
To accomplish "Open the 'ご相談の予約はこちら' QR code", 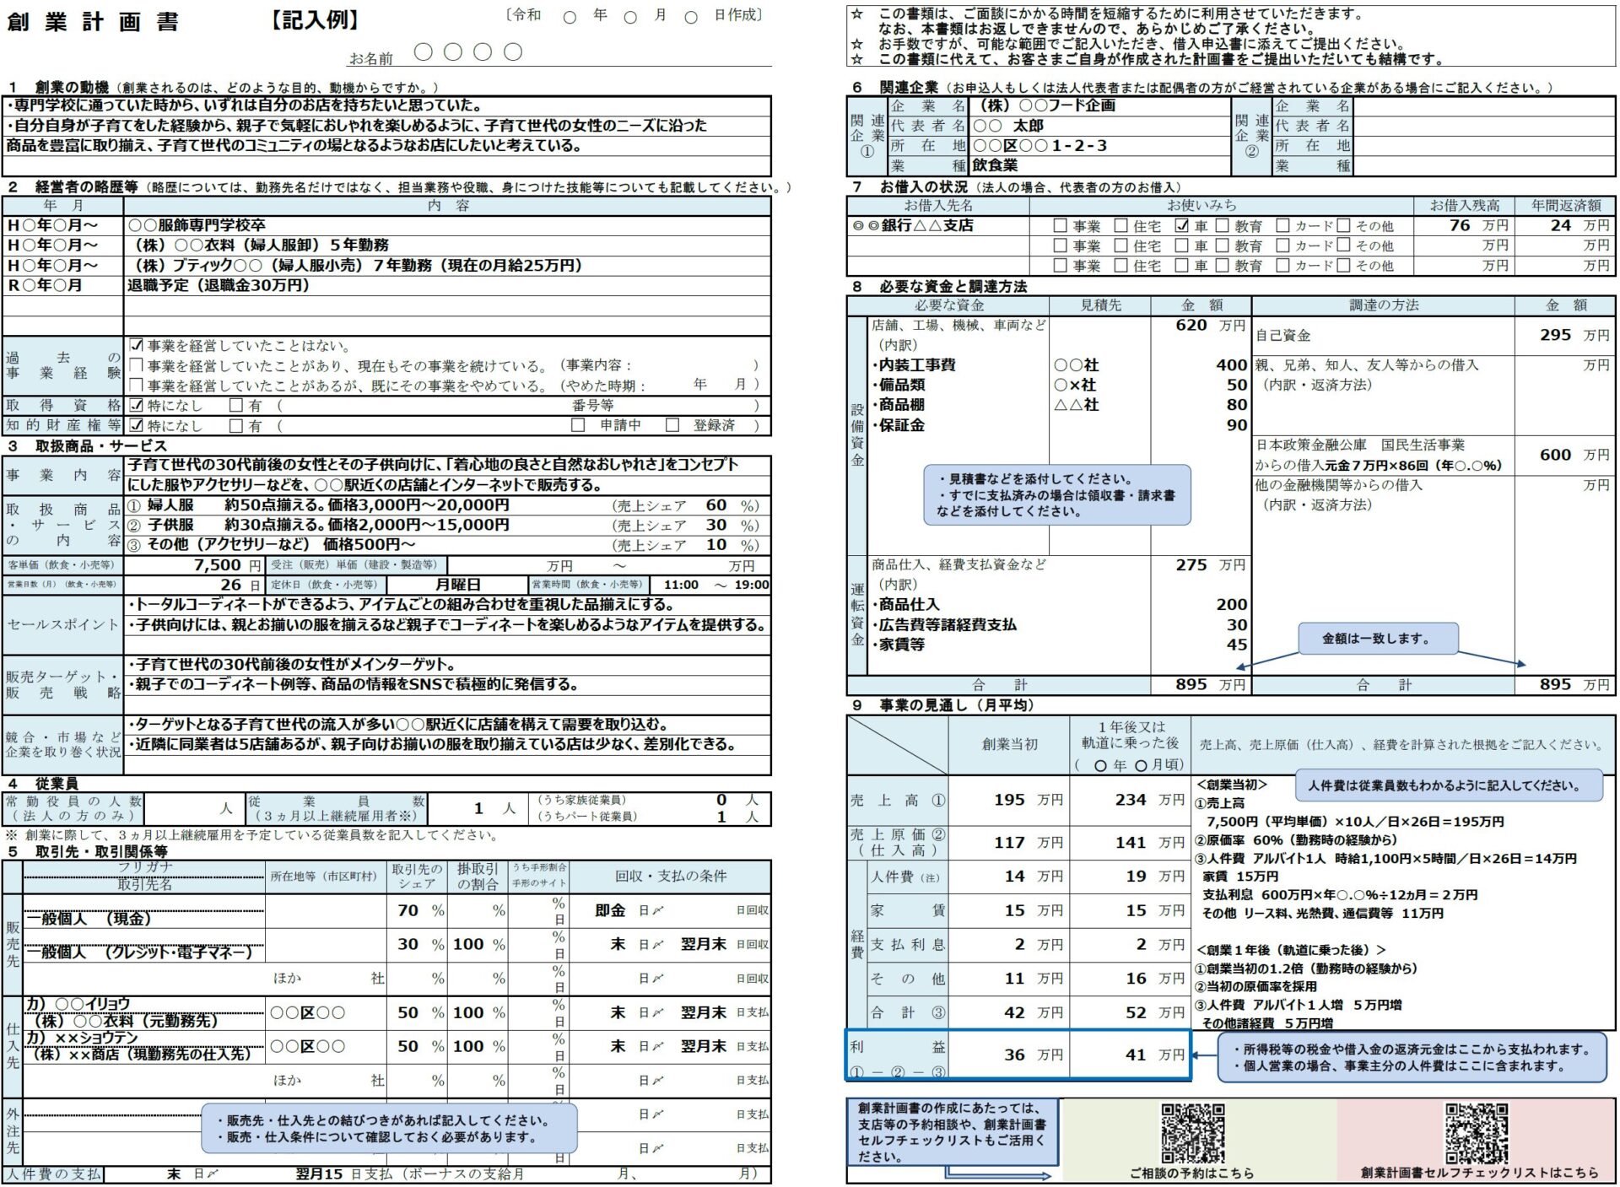I will 1193,1133.
